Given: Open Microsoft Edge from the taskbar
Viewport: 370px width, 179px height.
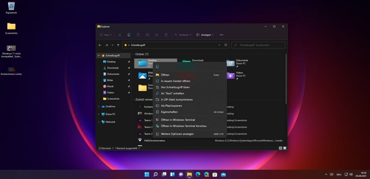Looking at the screenshot, I should coord(198,174).
